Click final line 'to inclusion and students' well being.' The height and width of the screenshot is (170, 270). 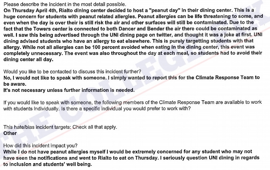click(47, 164)
